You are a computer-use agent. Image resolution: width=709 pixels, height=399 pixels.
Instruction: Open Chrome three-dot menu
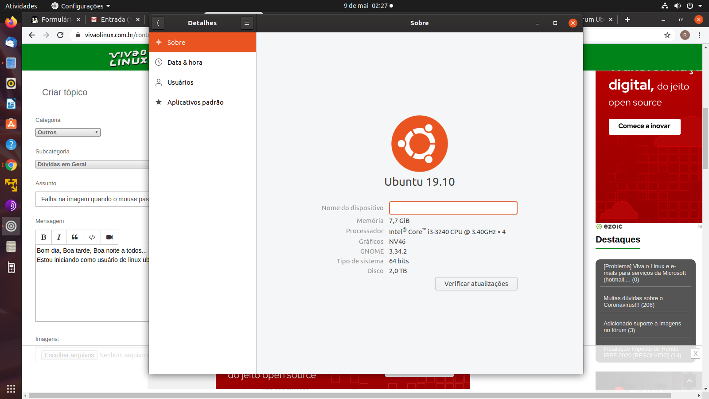699,35
